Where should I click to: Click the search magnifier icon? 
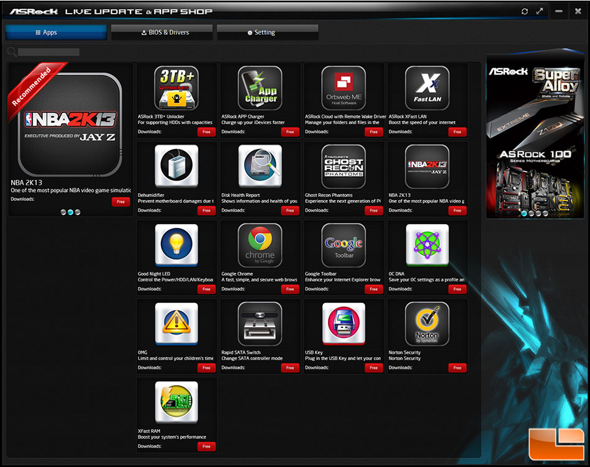coord(12,52)
